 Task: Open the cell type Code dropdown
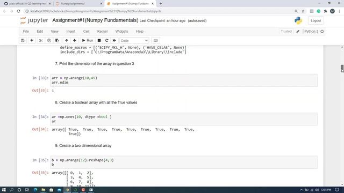tap(134, 41)
